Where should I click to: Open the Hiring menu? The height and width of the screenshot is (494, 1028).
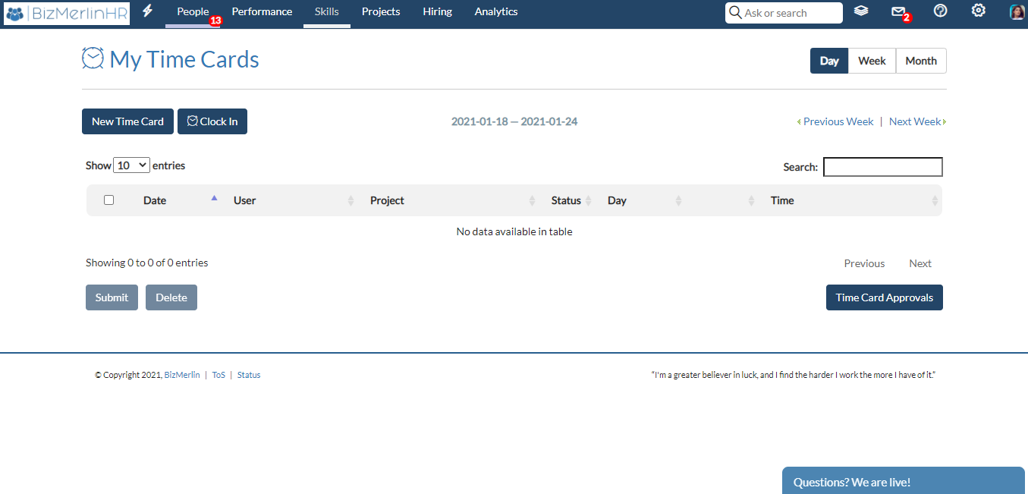(x=437, y=12)
